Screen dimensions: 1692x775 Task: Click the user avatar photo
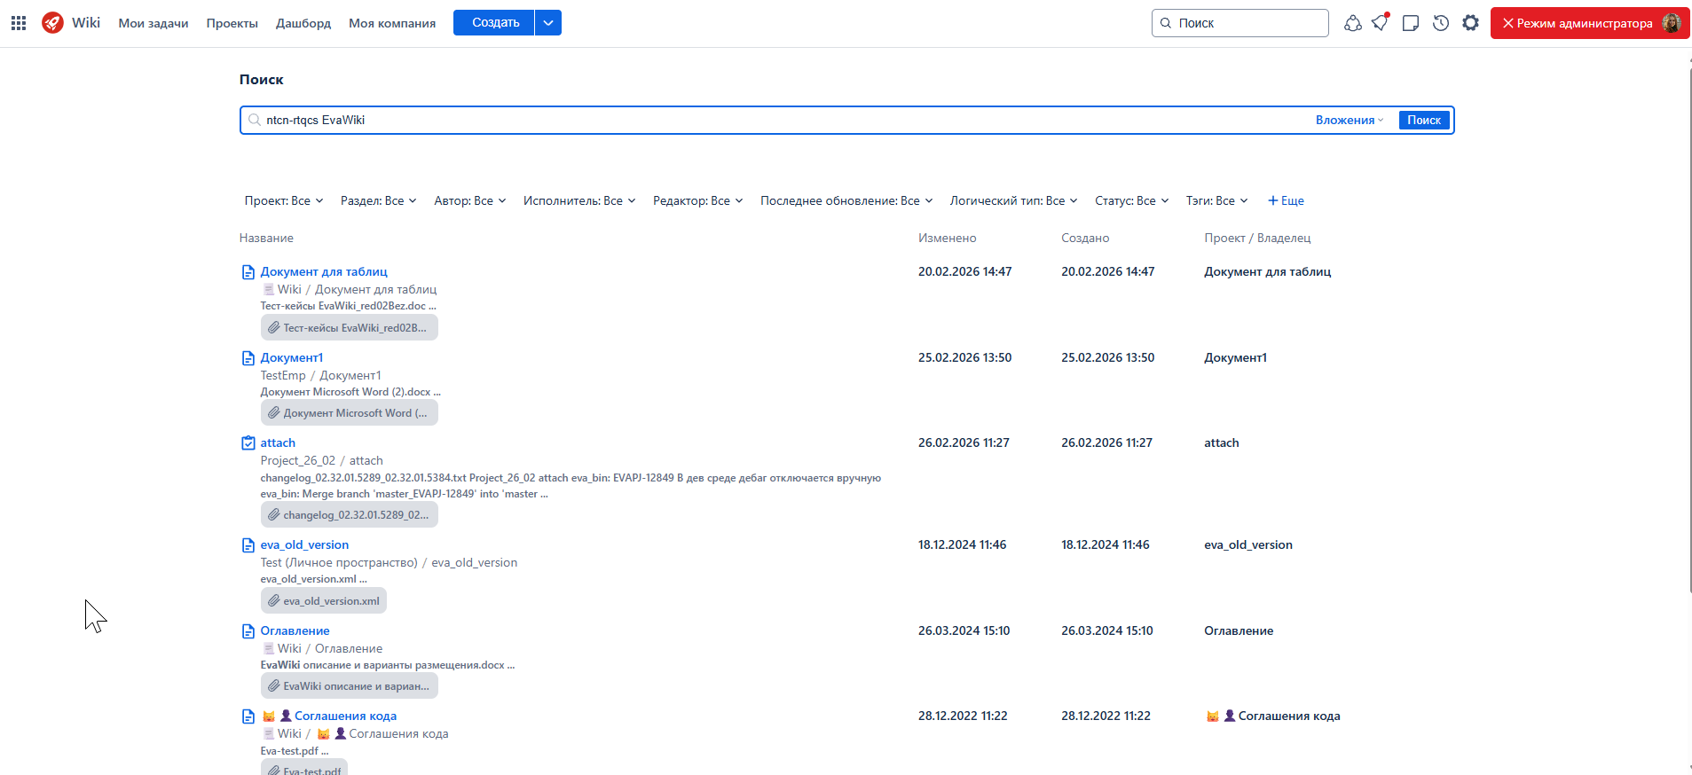[x=1671, y=23]
